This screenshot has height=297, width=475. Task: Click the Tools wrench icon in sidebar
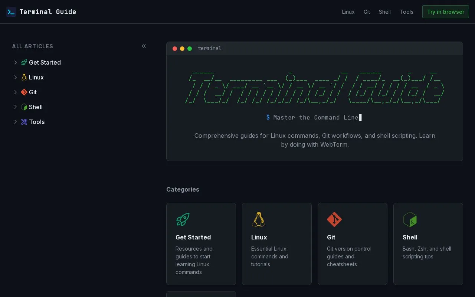point(24,122)
